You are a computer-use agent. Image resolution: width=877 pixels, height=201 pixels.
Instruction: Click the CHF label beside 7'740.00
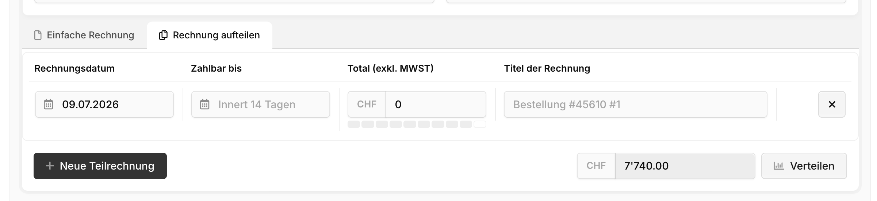click(596, 166)
